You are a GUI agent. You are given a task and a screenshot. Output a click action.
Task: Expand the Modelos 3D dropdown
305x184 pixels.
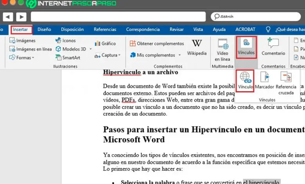click(90, 49)
